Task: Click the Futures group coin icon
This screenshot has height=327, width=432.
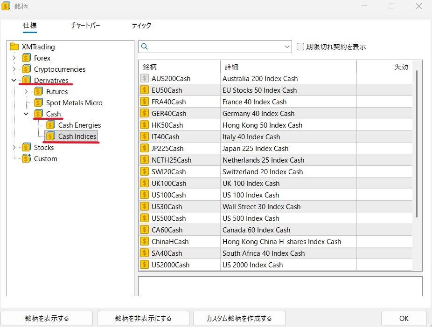Action: [x=38, y=92]
